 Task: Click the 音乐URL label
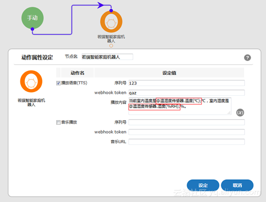pos(118,142)
